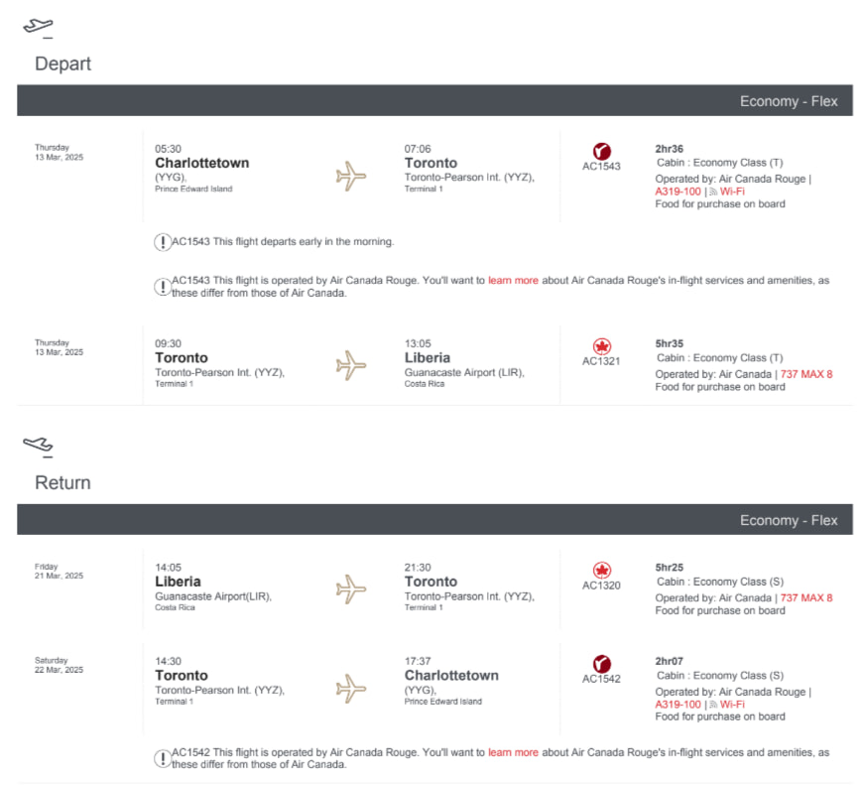Click the Economy - Flex header in Return section
This screenshot has height=785, width=861.
(789, 520)
